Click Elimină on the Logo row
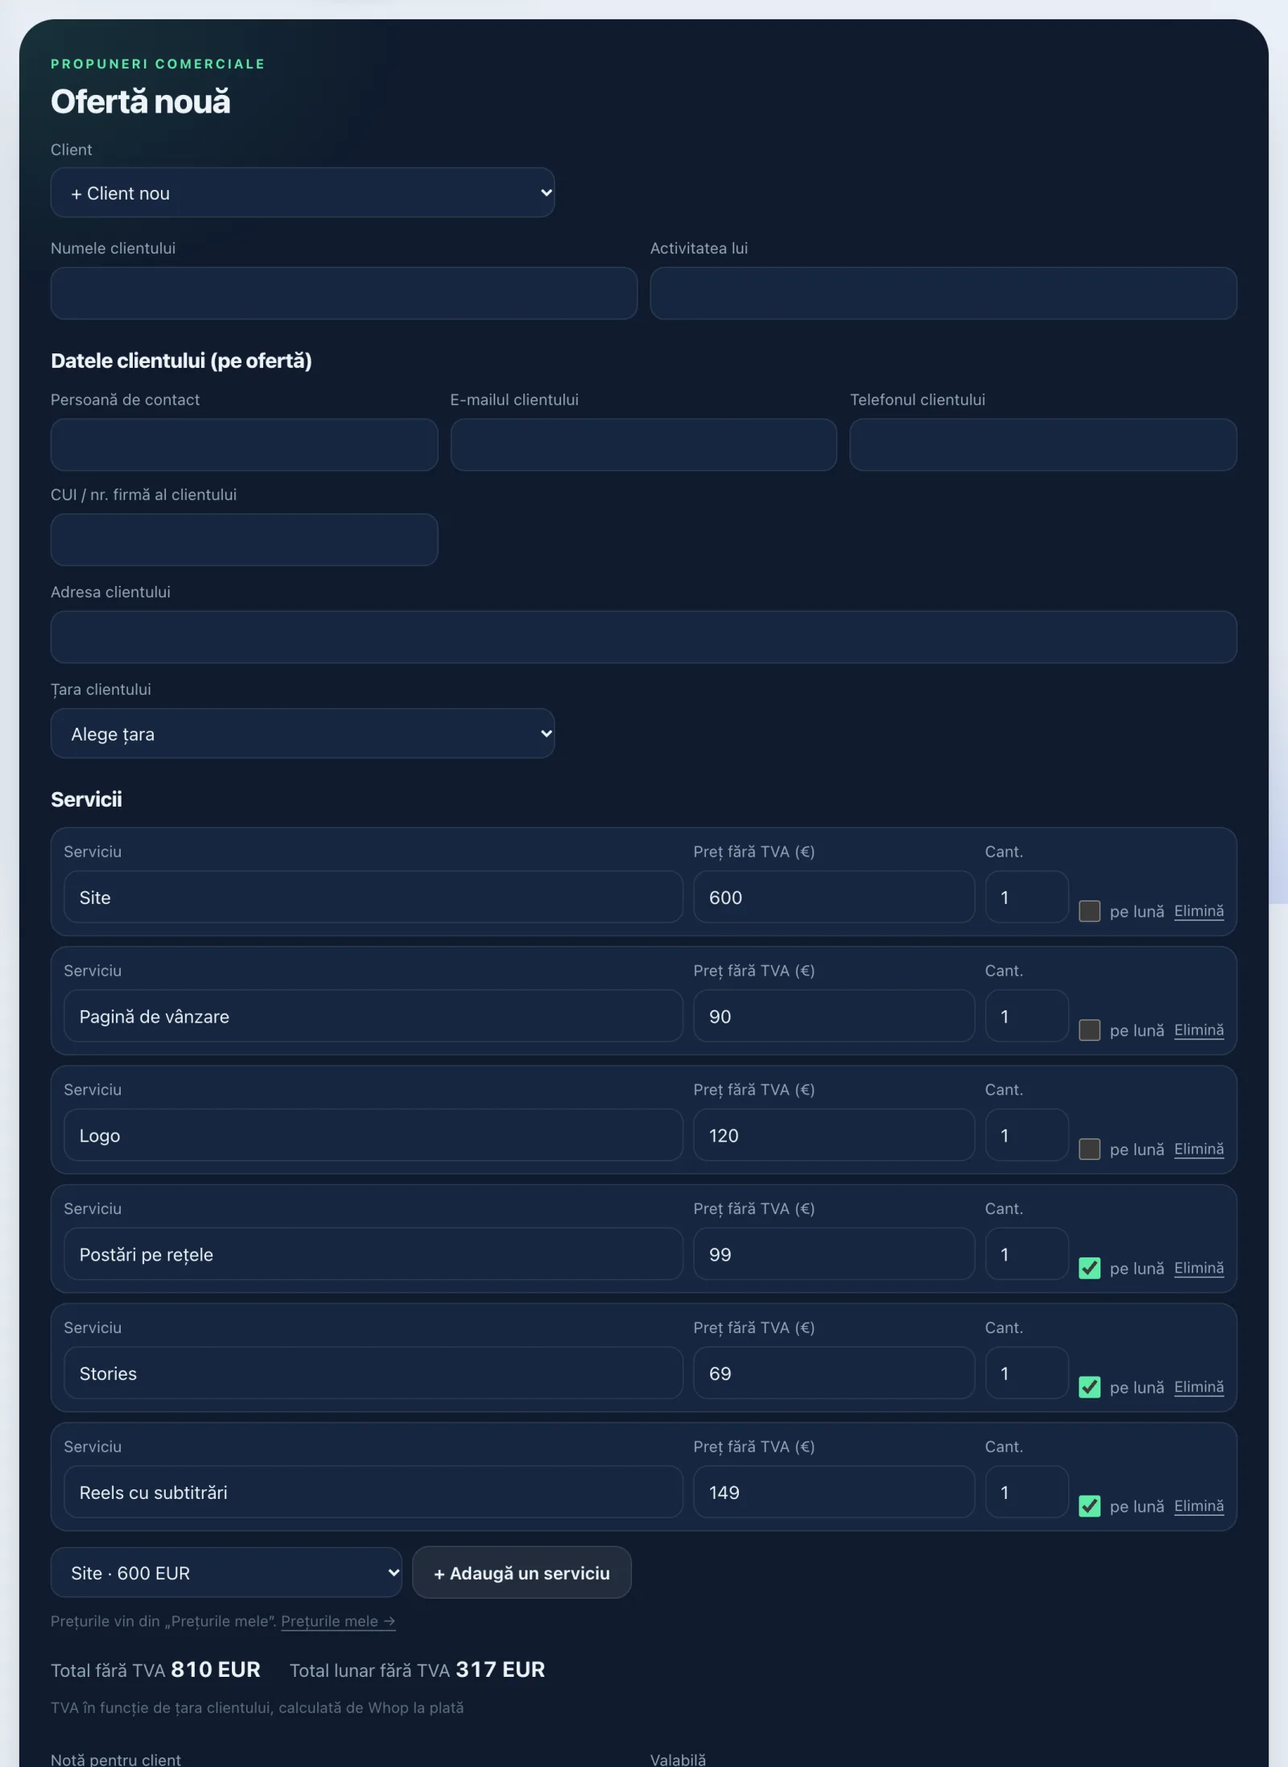1288x1767 pixels. 1199,1150
